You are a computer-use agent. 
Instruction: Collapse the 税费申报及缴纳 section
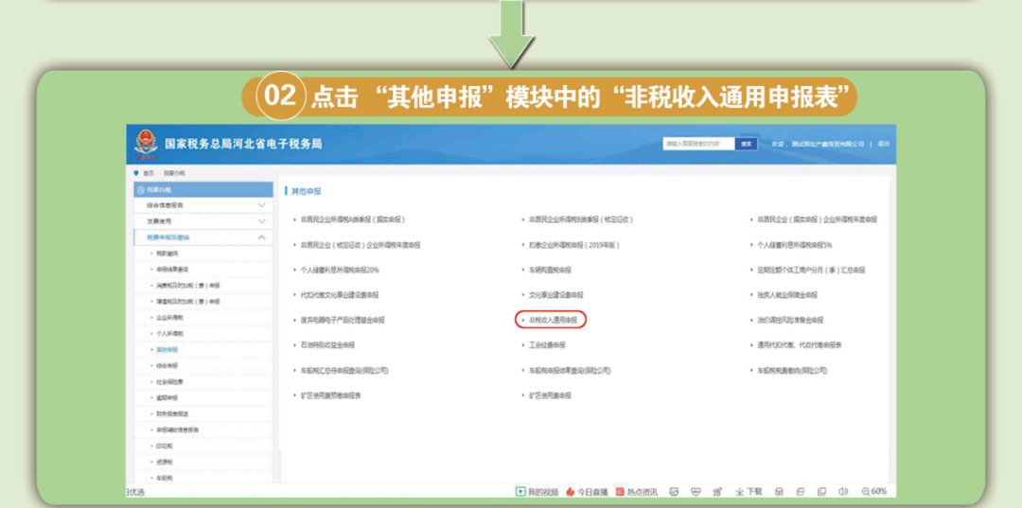click(x=203, y=237)
